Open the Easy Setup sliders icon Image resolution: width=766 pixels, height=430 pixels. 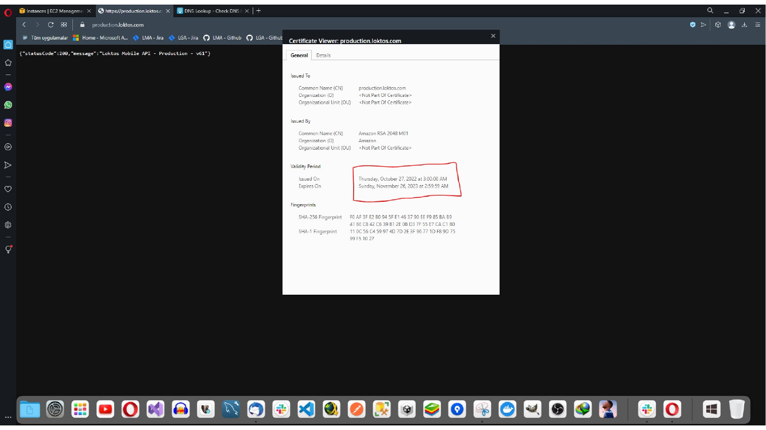(x=757, y=25)
